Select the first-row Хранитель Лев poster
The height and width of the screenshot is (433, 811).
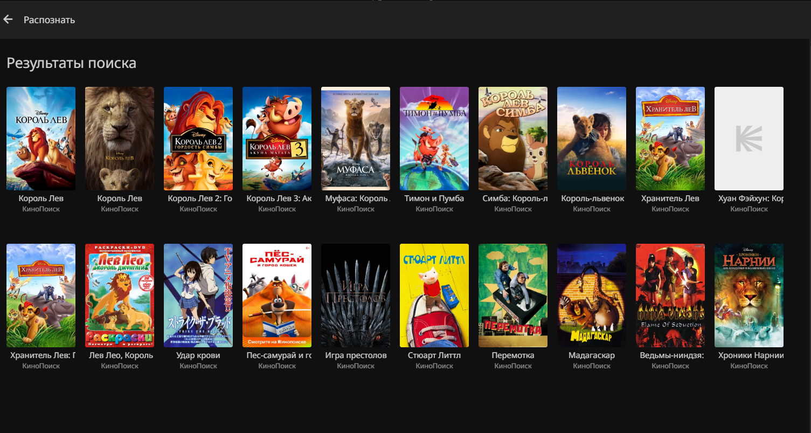coord(670,139)
